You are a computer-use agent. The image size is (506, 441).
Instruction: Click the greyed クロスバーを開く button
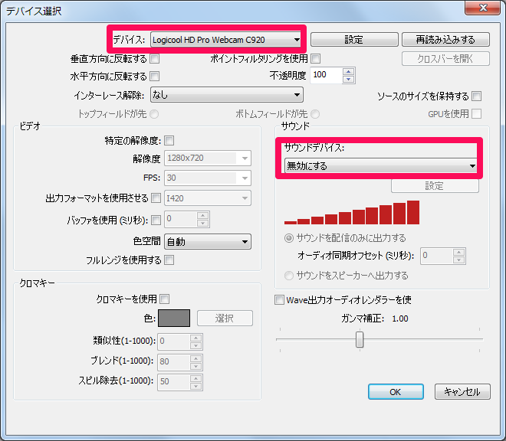tap(445, 59)
